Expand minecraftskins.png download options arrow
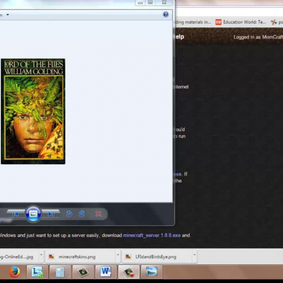This screenshot has height=283, width=283. (x=118, y=255)
